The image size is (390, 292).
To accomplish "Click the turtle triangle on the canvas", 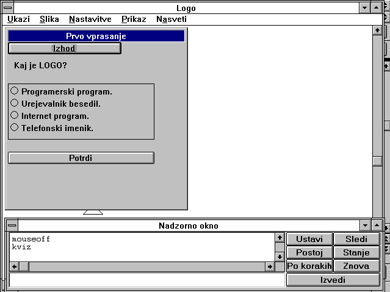I will (x=93, y=212).
